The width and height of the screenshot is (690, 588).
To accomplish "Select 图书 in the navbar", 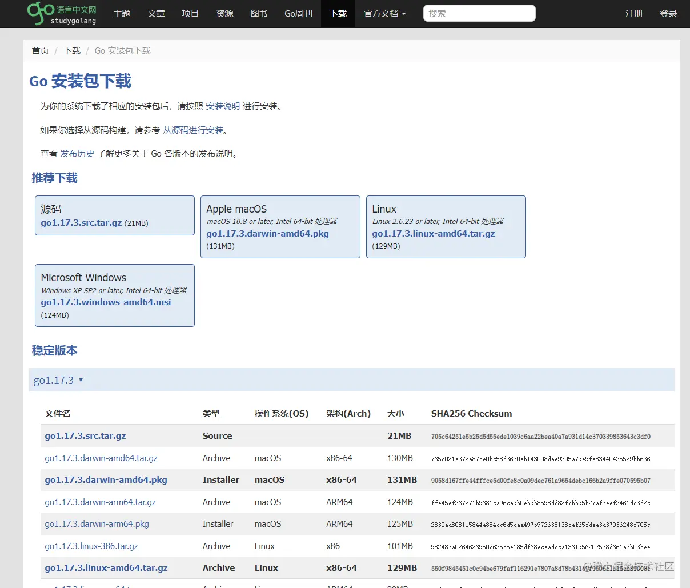I will coord(259,14).
